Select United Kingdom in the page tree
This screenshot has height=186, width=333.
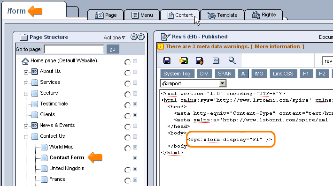coord(67,168)
